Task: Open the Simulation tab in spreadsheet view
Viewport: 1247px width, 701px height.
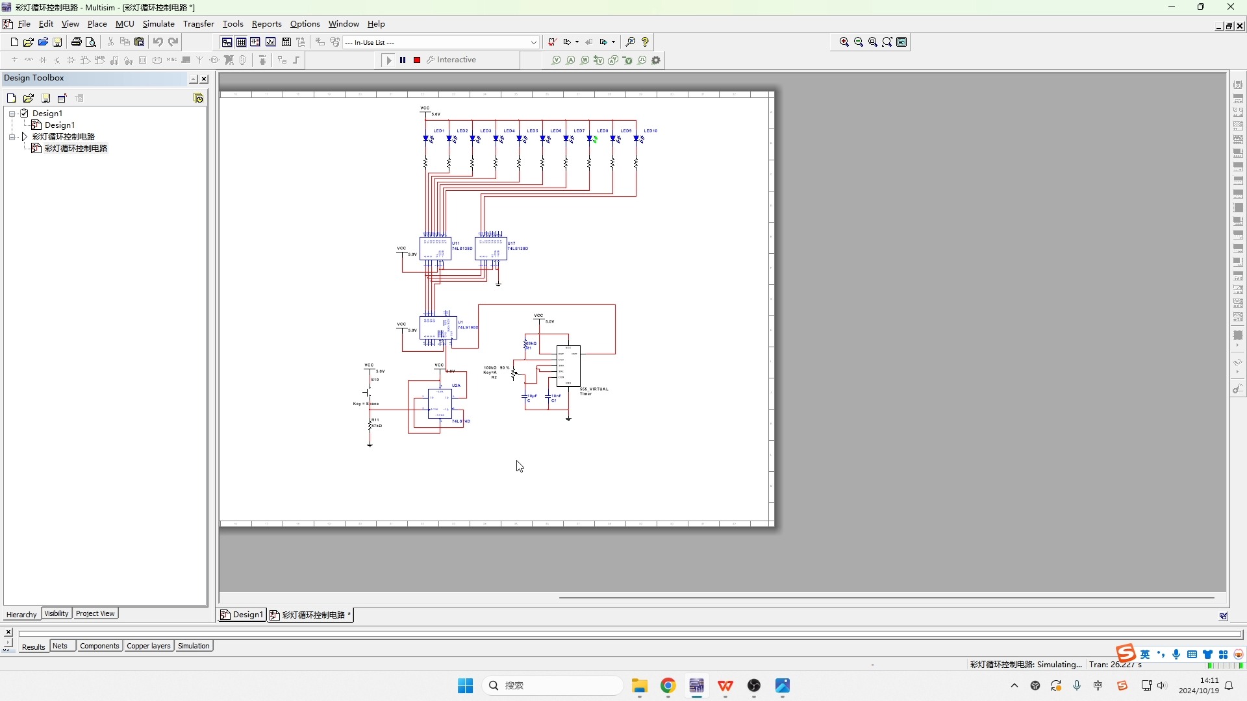Action: click(194, 646)
